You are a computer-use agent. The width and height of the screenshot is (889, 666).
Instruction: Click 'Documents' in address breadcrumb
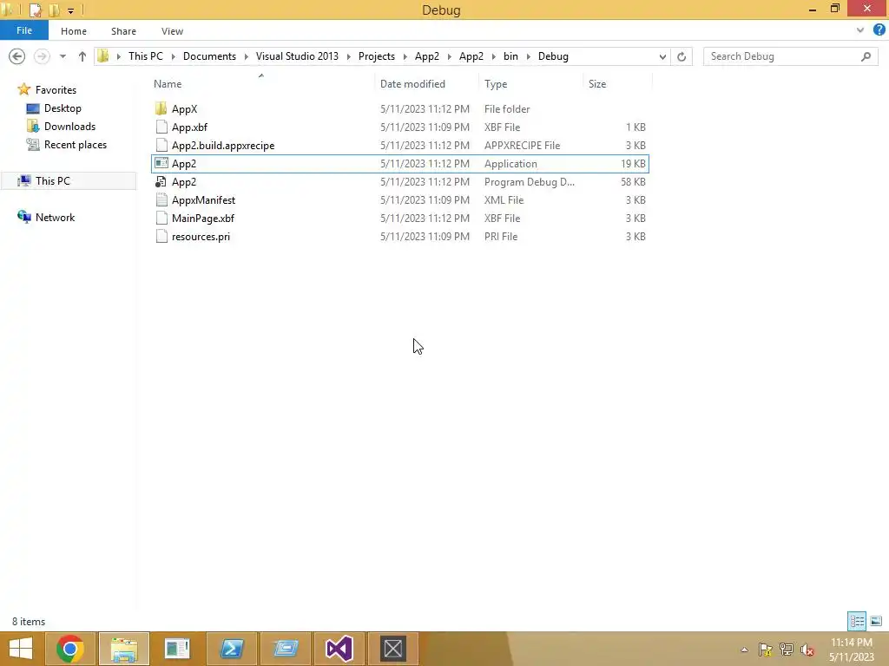tap(209, 56)
